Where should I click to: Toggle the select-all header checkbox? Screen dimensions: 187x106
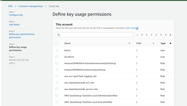(x=57, y=43)
